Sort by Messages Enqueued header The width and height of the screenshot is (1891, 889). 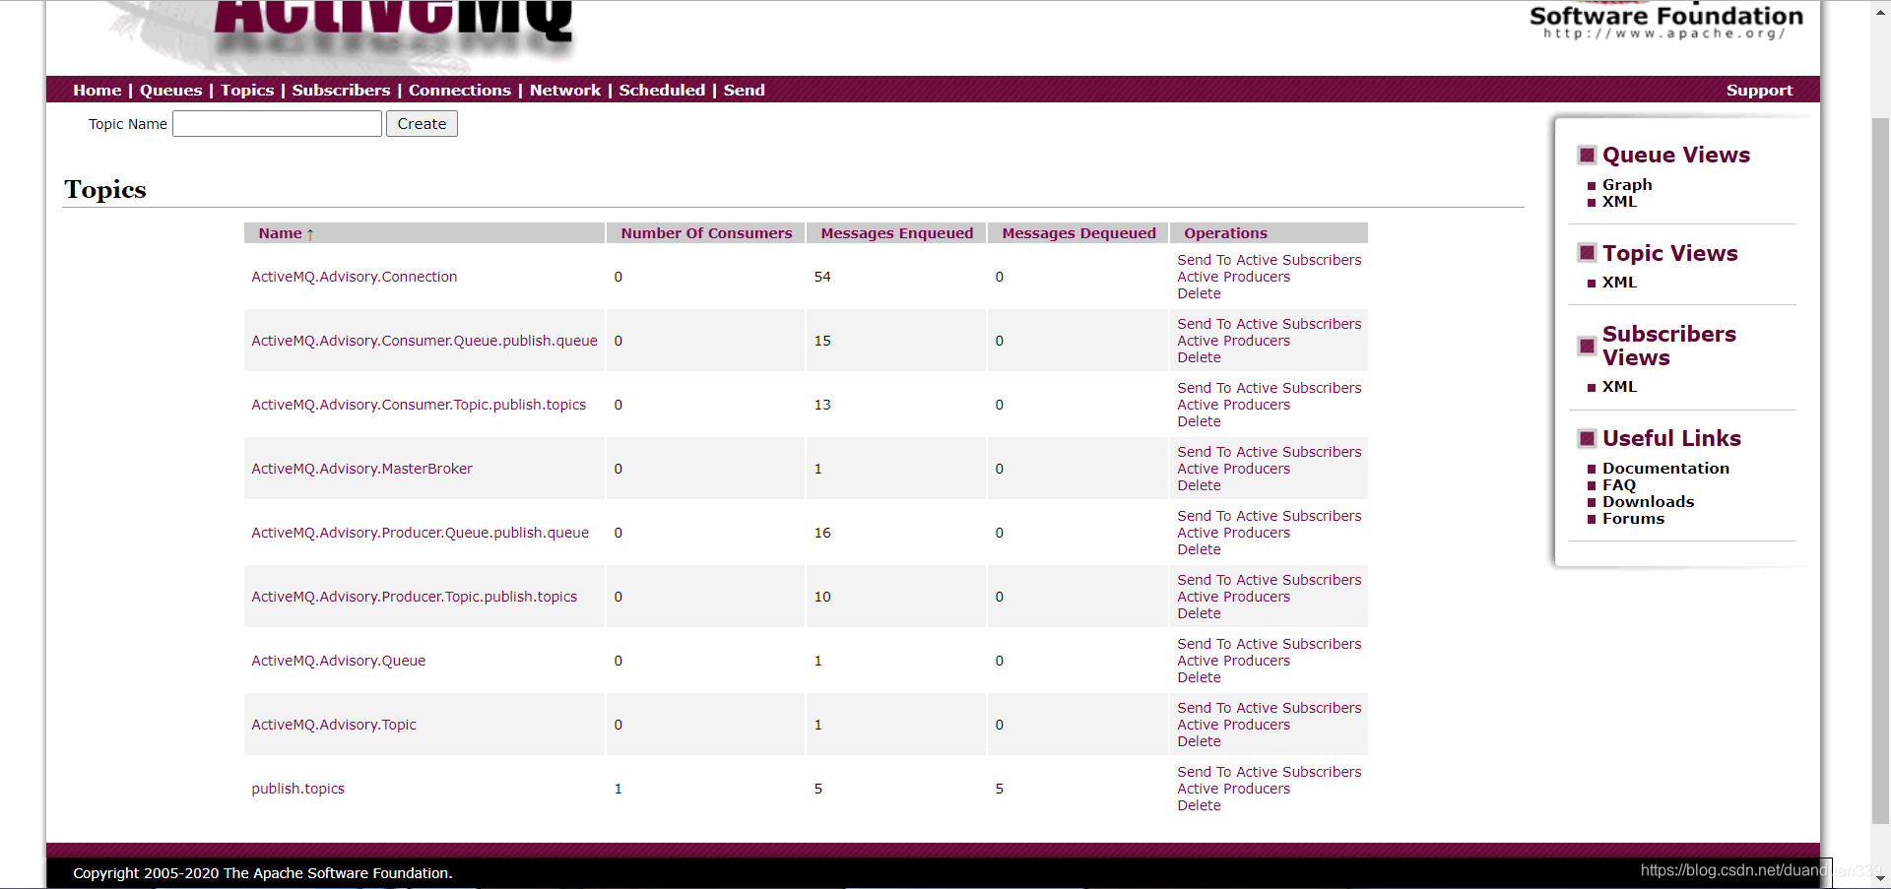coord(896,233)
